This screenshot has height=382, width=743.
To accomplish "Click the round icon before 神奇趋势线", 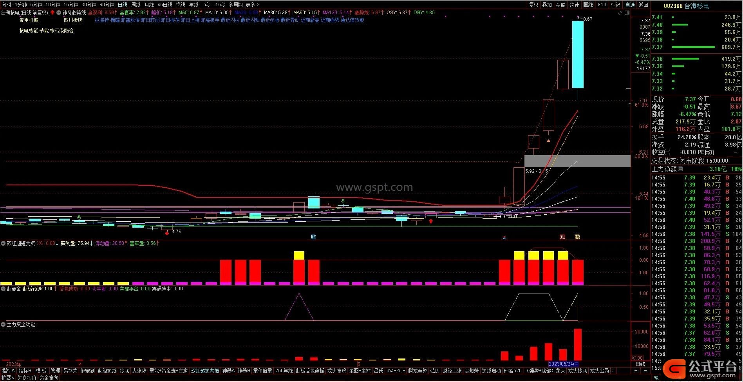I will [x=59, y=13].
